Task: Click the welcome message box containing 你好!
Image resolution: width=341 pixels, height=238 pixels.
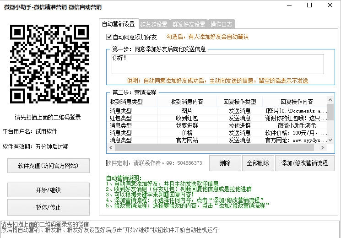Action: pos(218,64)
